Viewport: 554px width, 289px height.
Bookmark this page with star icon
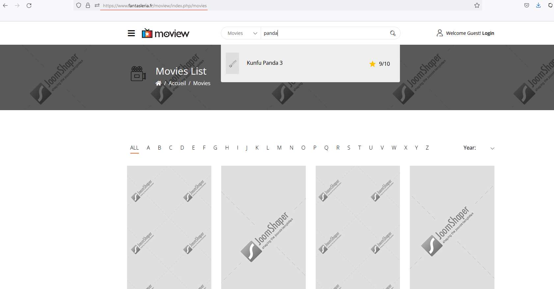[x=477, y=5]
